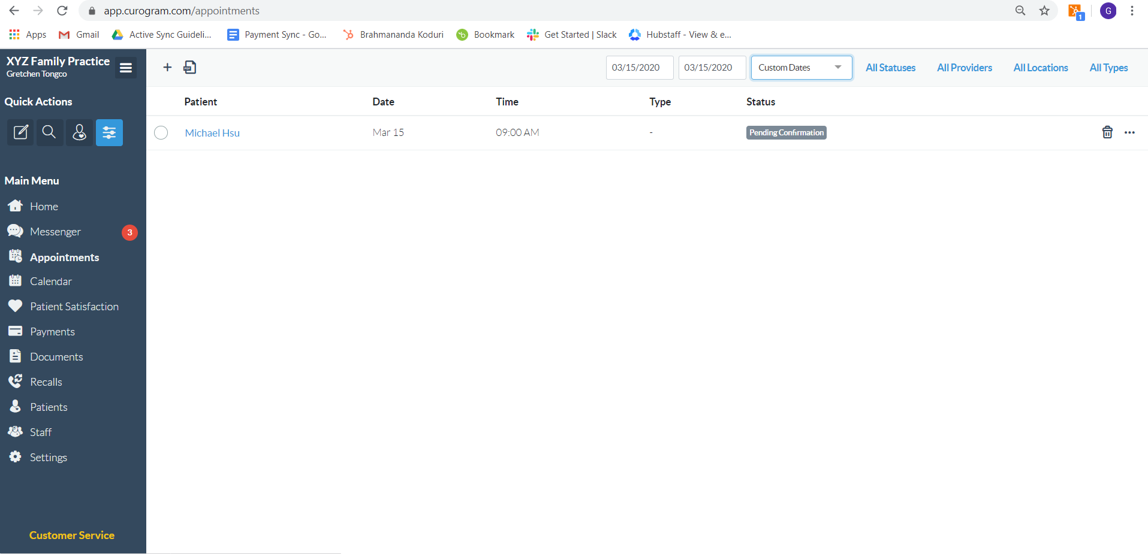Screen dimensions: 1148x554
Task: Click the Type column header
Action: coord(660,102)
